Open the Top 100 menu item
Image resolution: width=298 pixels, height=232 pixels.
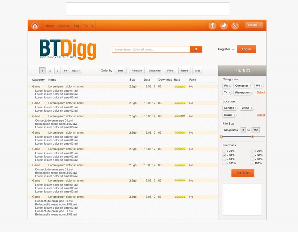[x=88, y=25]
